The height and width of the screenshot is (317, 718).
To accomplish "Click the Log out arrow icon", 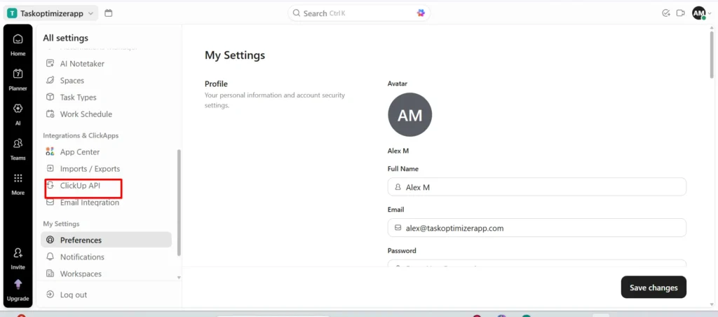I will [x=50, y=295].
